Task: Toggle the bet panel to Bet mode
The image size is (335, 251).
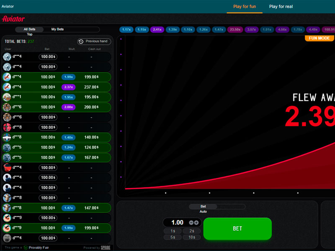Action: pos(203,206)
